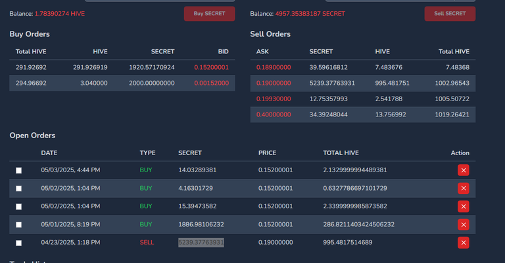The height and width of the screenshot is (263, 505).
Task: Tick checkbox for the 4.16301729 SECRET order
Action: click(18, 188)
